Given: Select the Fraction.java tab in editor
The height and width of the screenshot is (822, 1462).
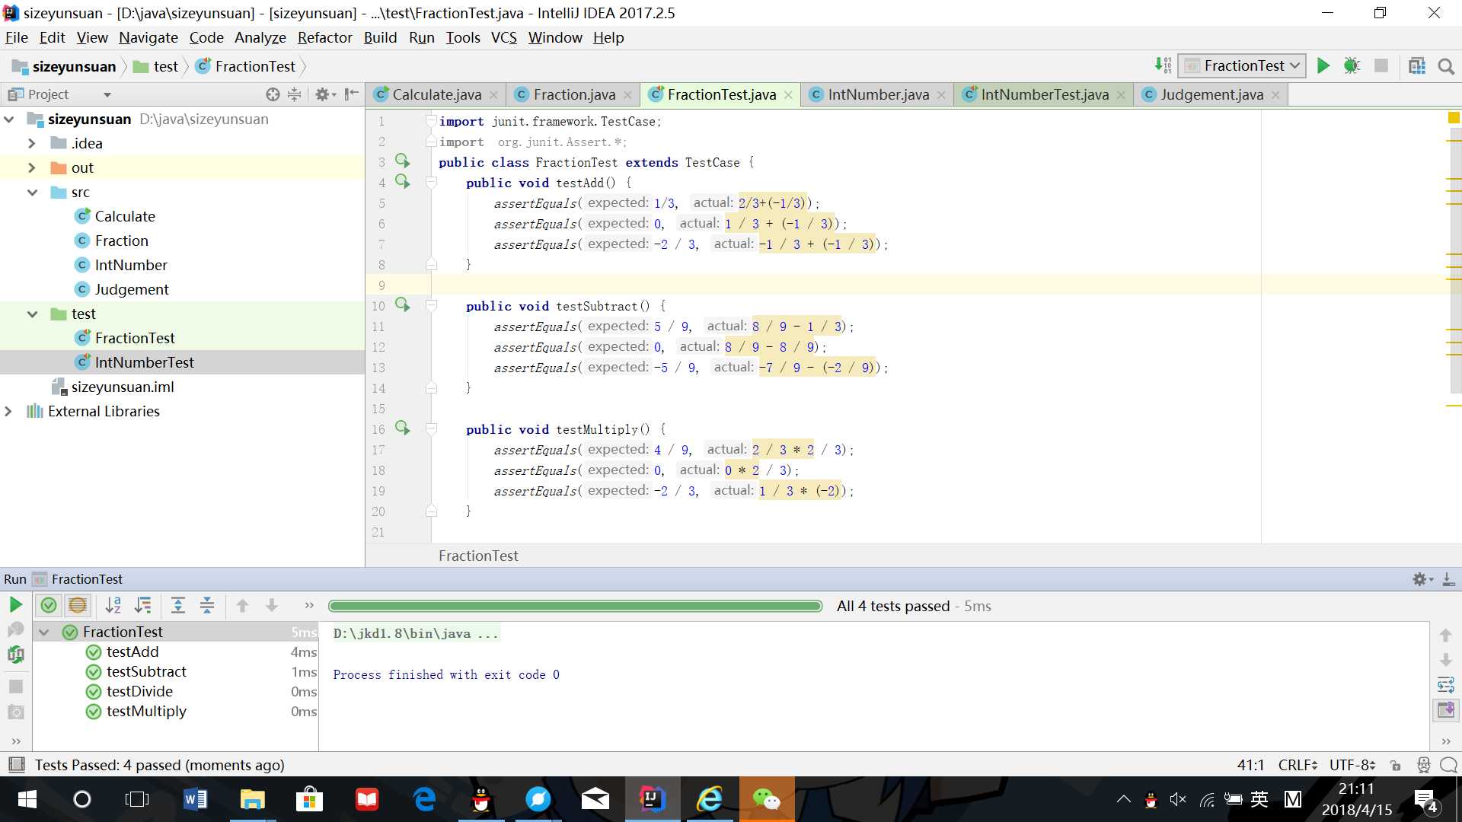Looking at the screenshot, I should (573, 94).
